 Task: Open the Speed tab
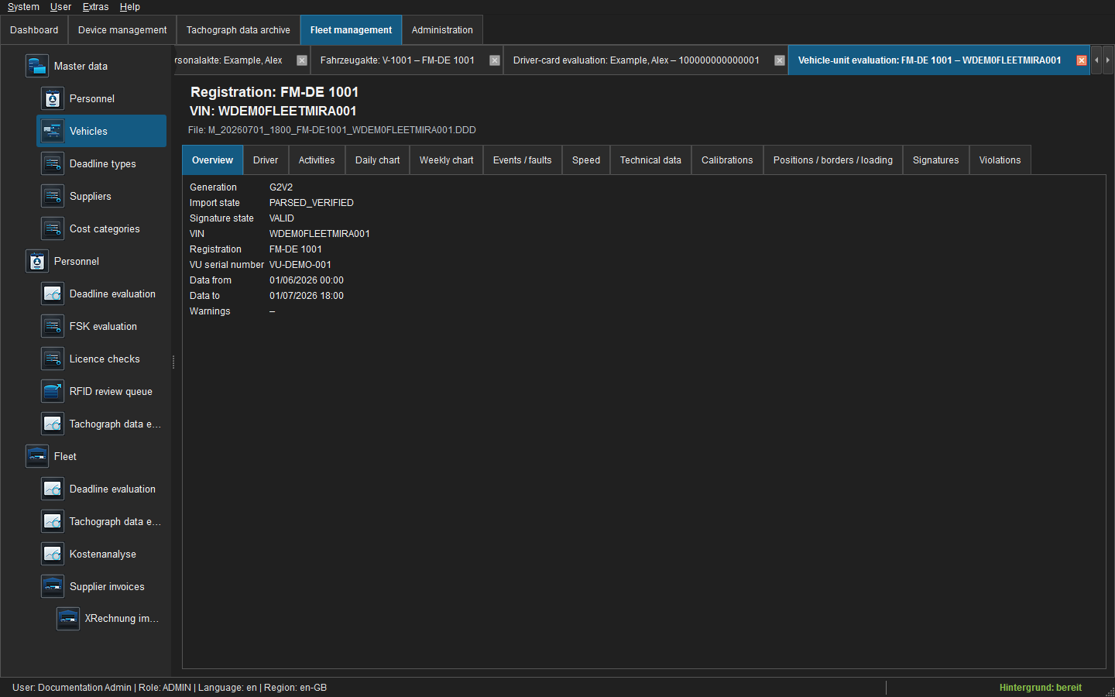[586, 160]
